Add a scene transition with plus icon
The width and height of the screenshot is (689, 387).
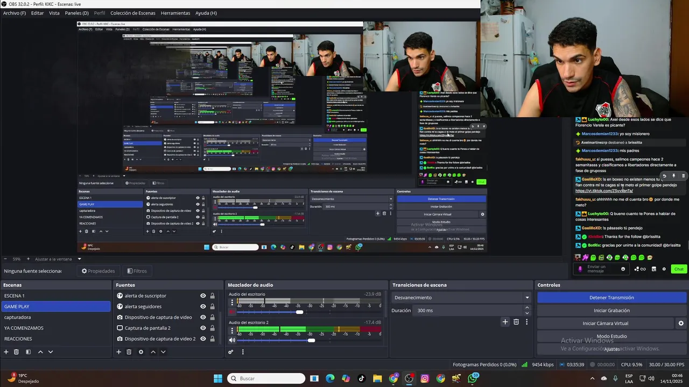tap(505, 322)
